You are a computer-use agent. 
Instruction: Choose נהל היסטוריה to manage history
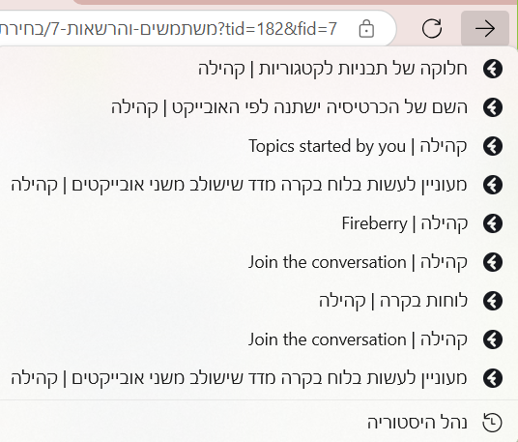click(259, 422)
